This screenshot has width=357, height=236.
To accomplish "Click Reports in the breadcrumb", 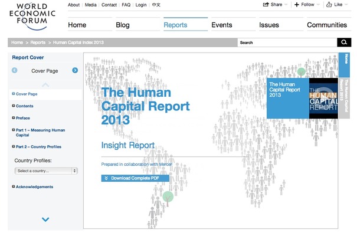I will click(38, 42).
